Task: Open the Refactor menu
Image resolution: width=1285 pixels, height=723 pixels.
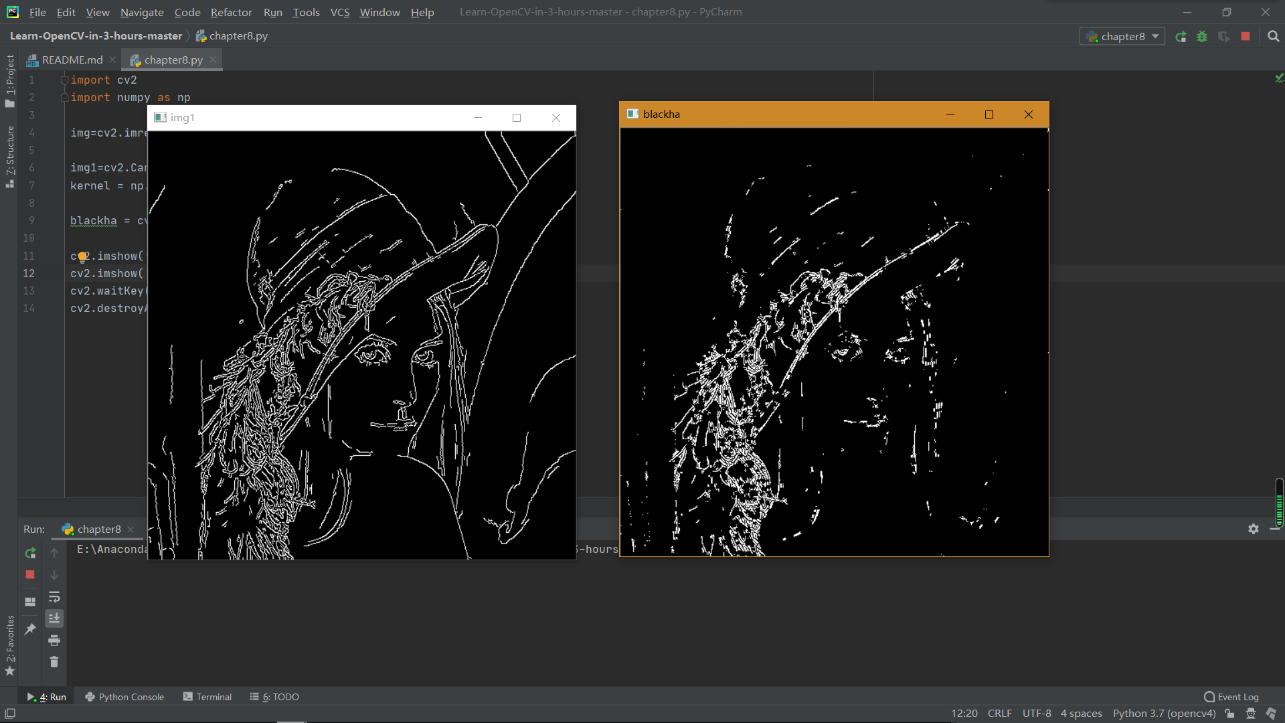Action: [231, 12]
